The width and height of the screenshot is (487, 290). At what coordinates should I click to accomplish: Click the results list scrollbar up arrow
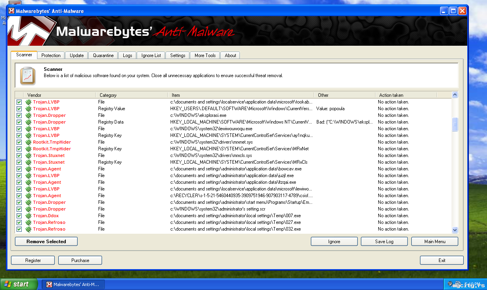pos(455,95)
